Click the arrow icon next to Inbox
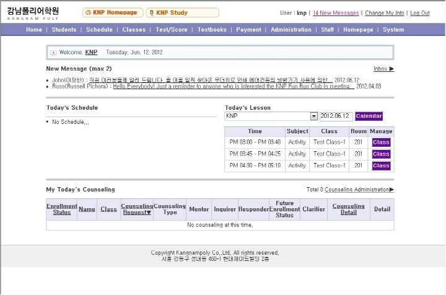The image size is (446, 295). (x=391, y=69)
